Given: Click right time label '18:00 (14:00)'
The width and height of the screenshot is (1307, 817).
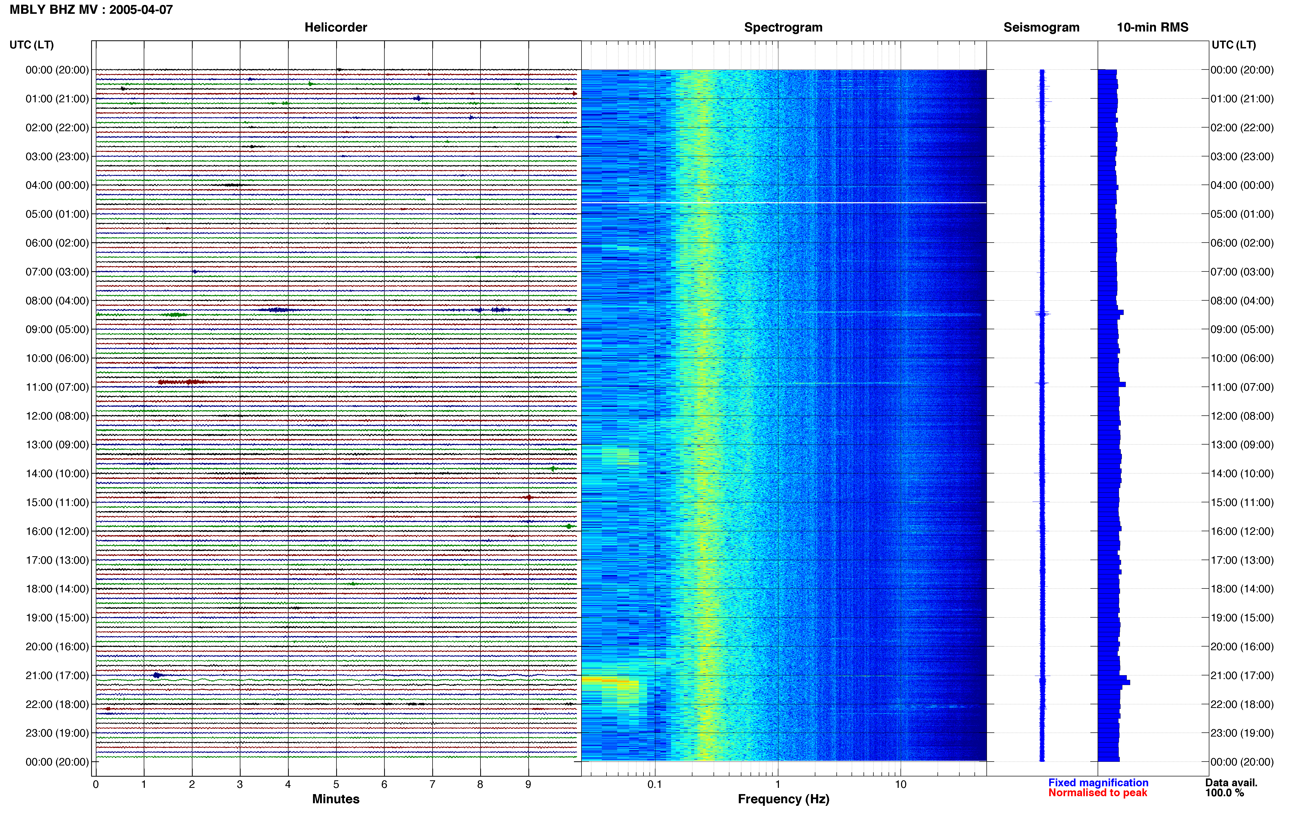Looking at the screenshot, I should coord(1242,589).
